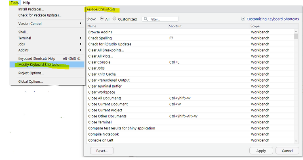Select Close Current Document row
The image size is (303, 160).
(x=190, y=104)
